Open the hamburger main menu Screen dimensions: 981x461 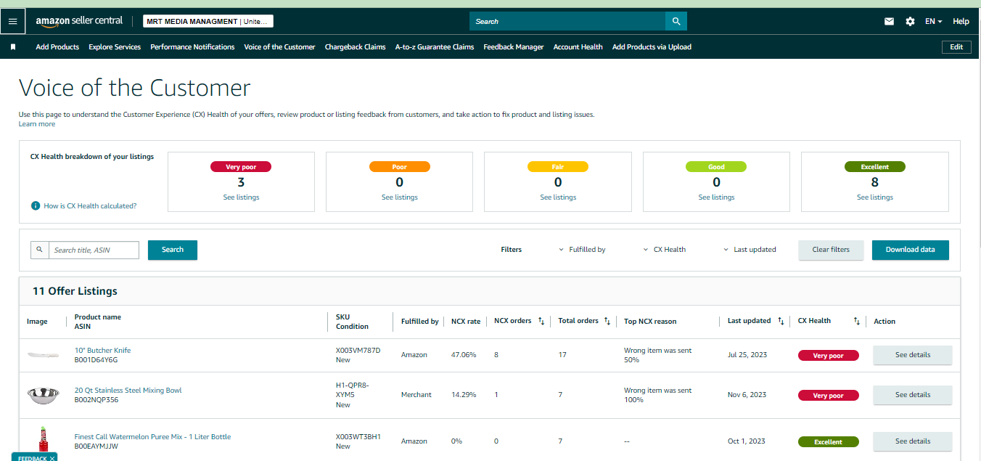pyautogui.click(x=12, y=22)
